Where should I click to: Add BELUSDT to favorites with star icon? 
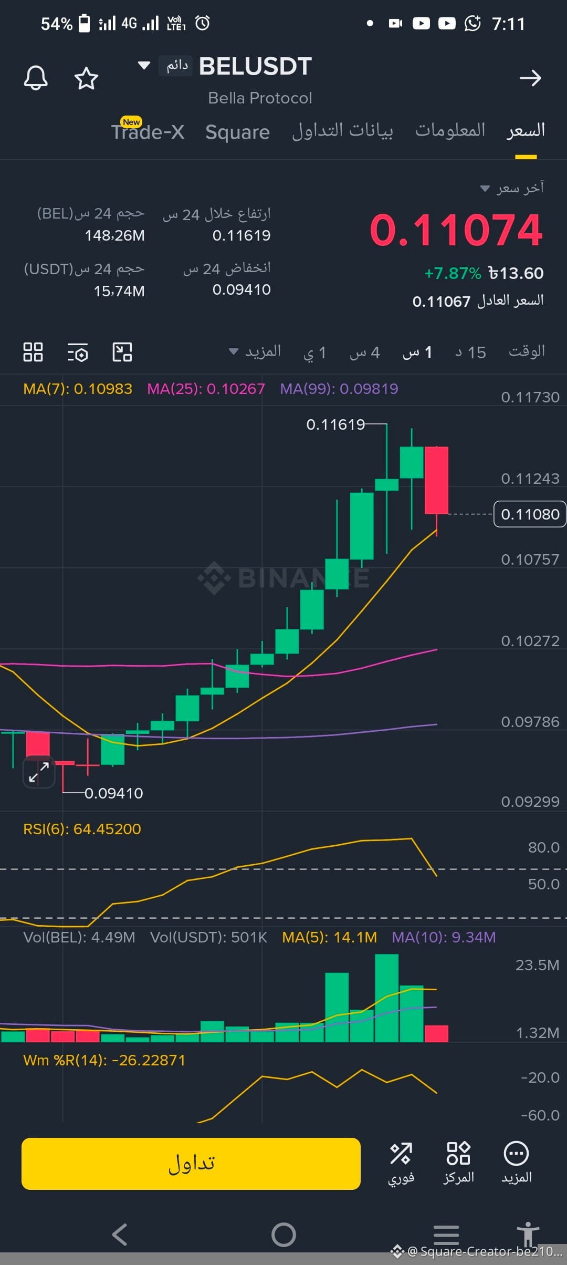coord(86,78)
